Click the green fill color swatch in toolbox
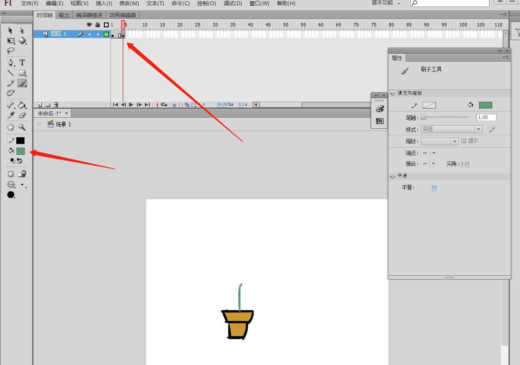 pos(20,151)
